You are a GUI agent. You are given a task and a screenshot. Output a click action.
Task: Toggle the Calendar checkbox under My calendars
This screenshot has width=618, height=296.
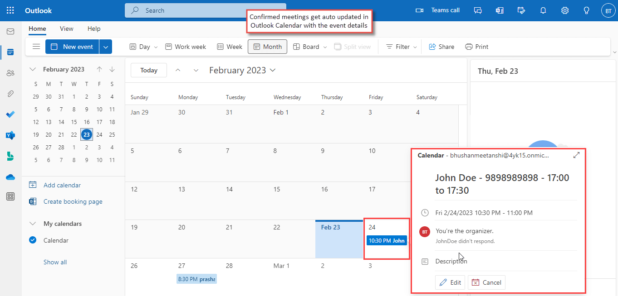[x=33, y=240]
